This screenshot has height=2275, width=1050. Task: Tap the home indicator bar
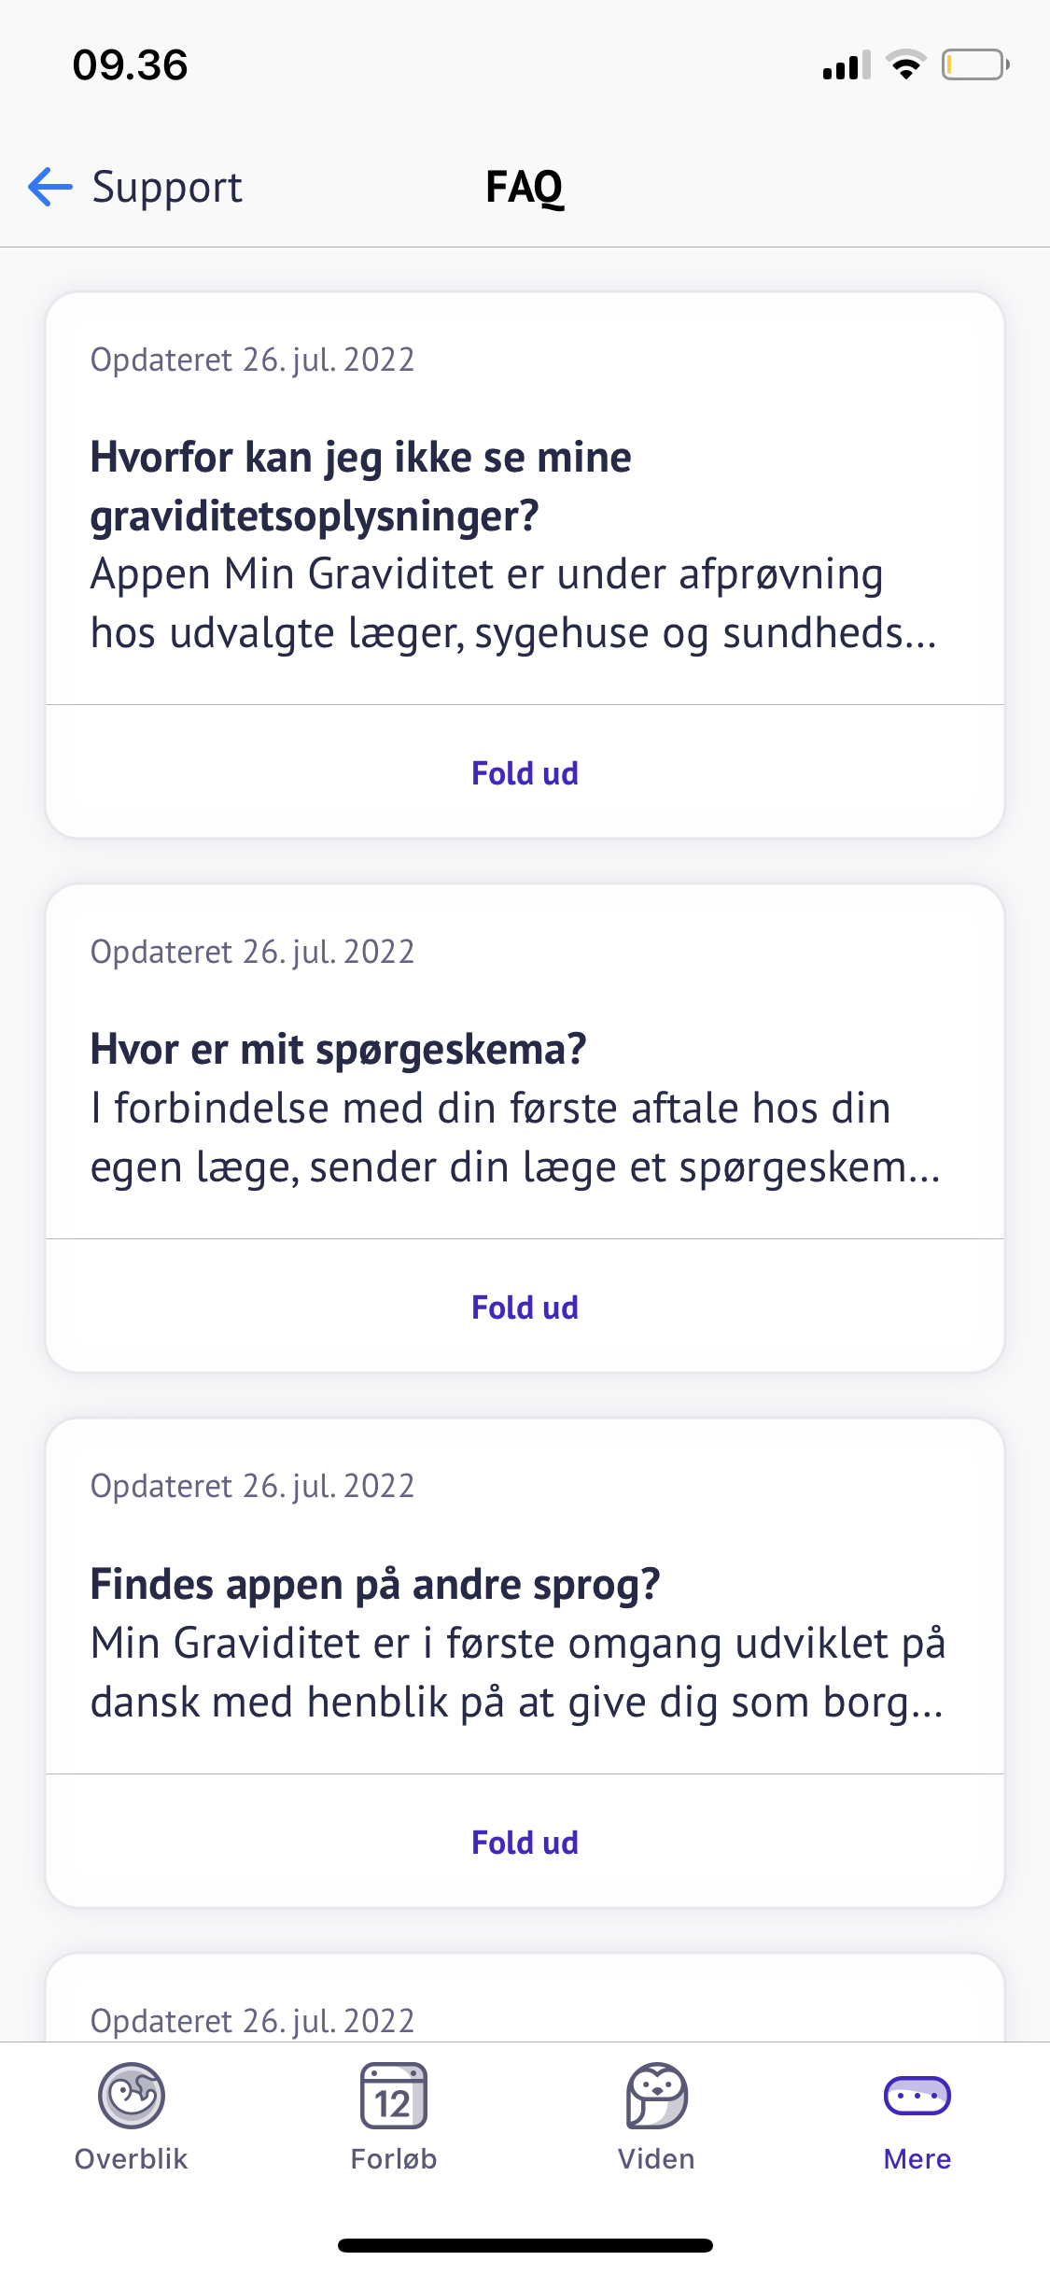coord(525,2245)
